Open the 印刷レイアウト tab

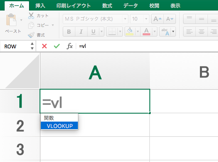(x=74, y=6)
